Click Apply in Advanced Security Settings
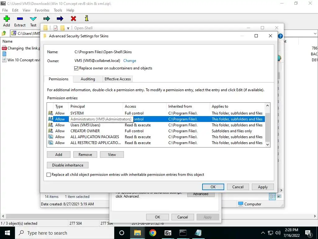The width and height of the screenshot is (318, 239). [263, 187]
